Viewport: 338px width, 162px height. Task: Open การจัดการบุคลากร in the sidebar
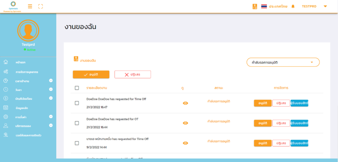click(29, 71)
